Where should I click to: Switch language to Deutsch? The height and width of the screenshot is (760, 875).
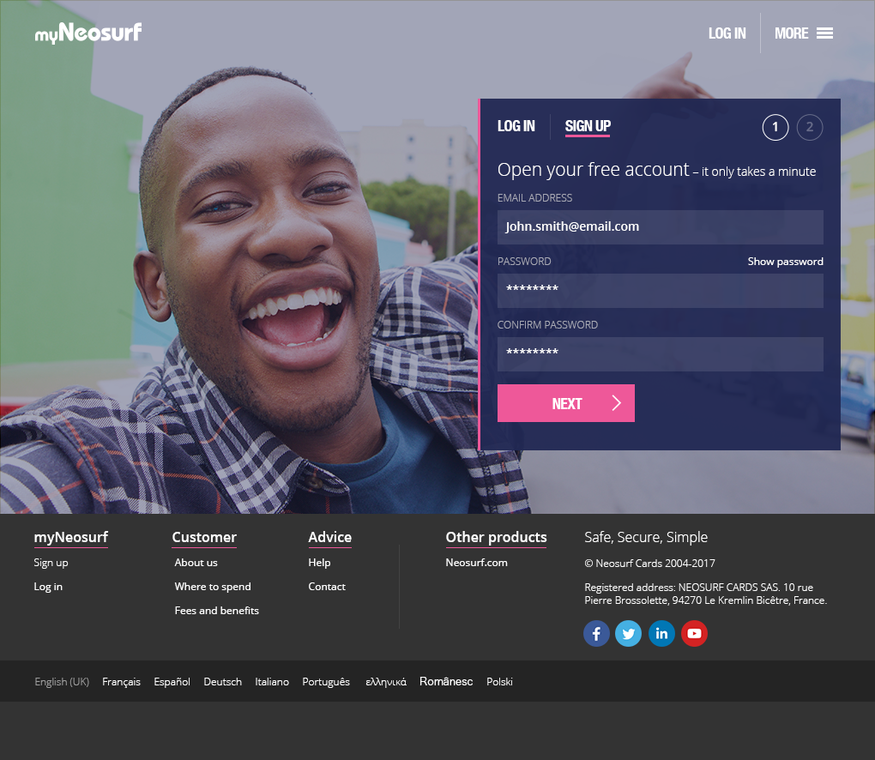(x=223, y=682)
